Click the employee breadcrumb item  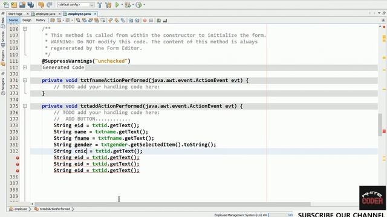[x=18, y=209]
